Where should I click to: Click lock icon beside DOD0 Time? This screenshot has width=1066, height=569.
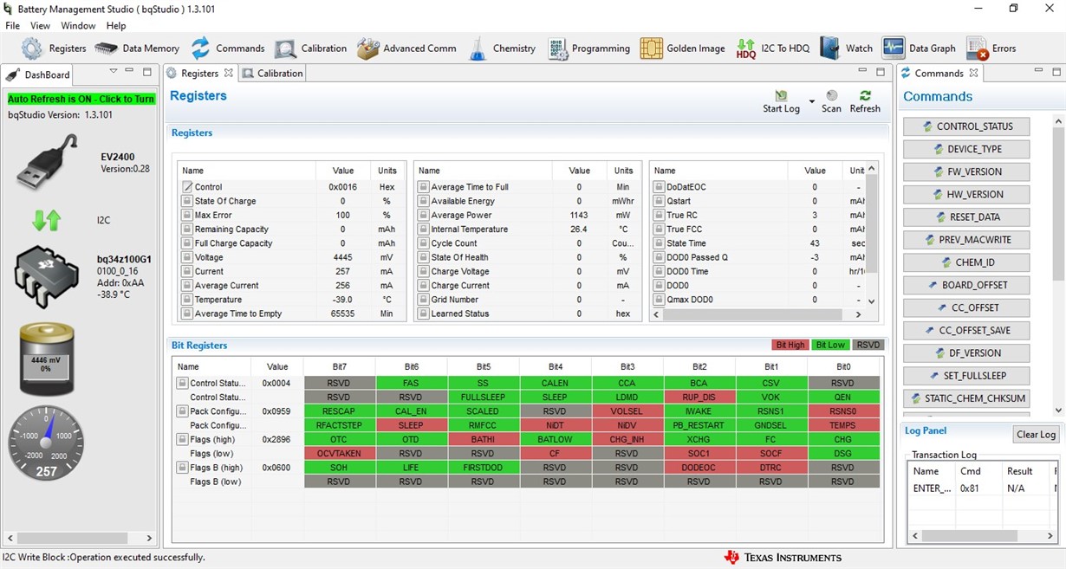click(x=660, y=271)
